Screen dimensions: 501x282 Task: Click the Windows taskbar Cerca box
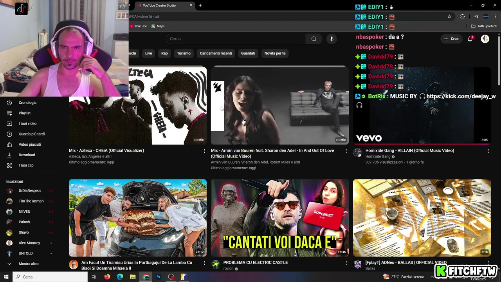50,277
